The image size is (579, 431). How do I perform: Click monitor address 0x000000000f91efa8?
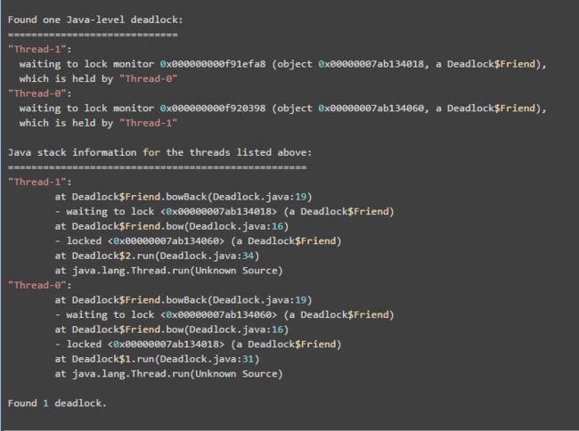(213, 64)
